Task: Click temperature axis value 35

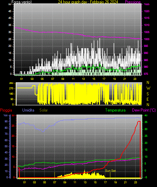Action: (146, 122)
